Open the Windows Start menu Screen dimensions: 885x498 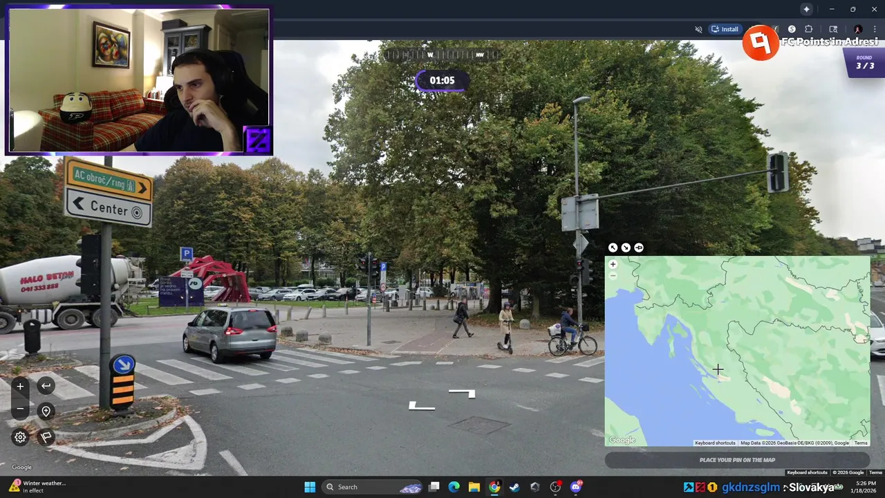tap(310, 487)
